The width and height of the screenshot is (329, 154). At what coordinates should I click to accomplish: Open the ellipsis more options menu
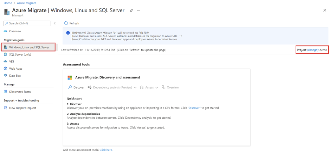point(138,10)
